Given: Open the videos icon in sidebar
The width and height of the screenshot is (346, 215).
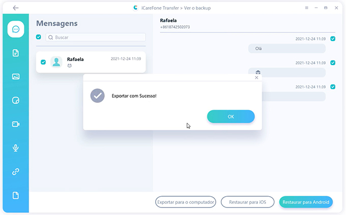Looking at the screenshot, I should coord(16,124).
